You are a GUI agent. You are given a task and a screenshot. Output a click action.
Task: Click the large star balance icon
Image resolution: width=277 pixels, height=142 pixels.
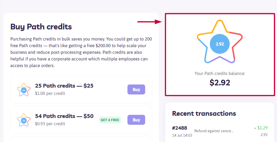click(x=220, y=41)
